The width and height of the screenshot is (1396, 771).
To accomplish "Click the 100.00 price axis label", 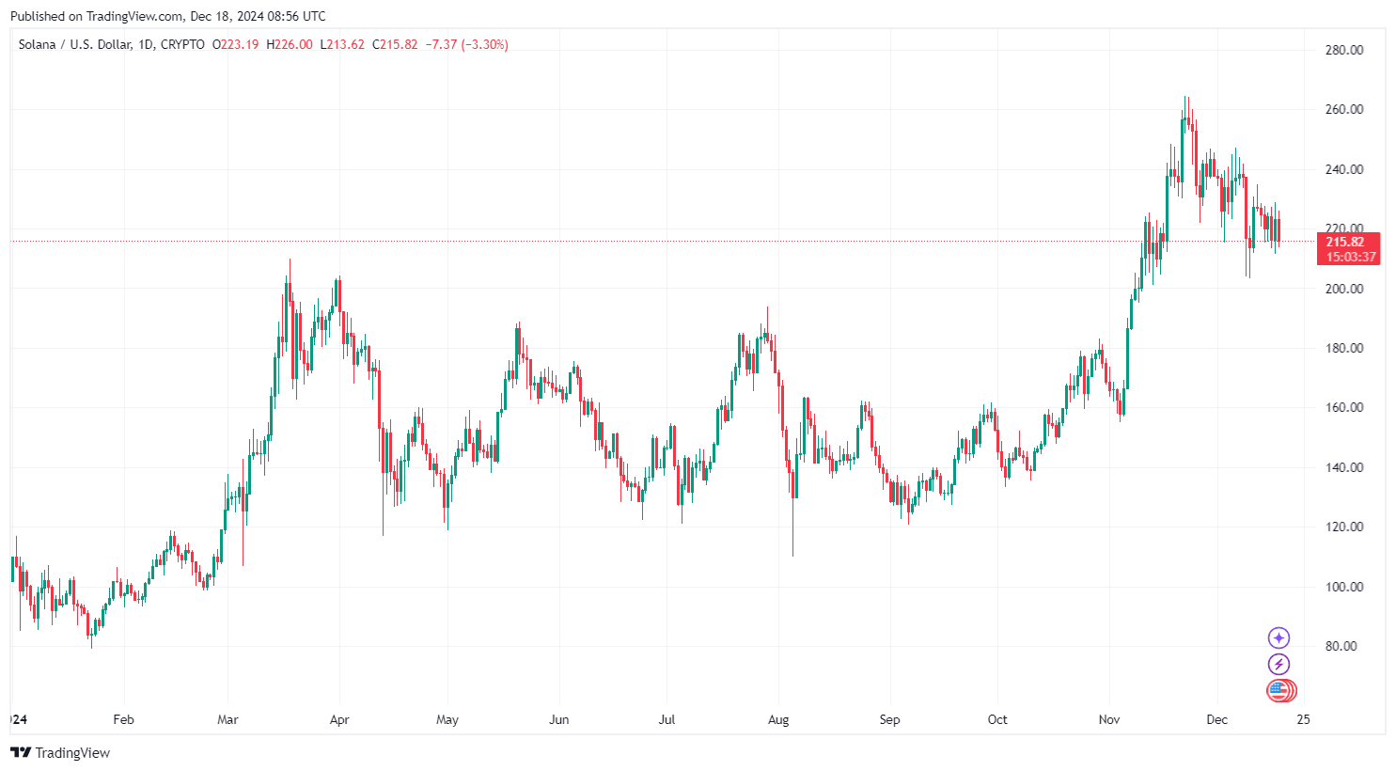I will coord(1344,587).
